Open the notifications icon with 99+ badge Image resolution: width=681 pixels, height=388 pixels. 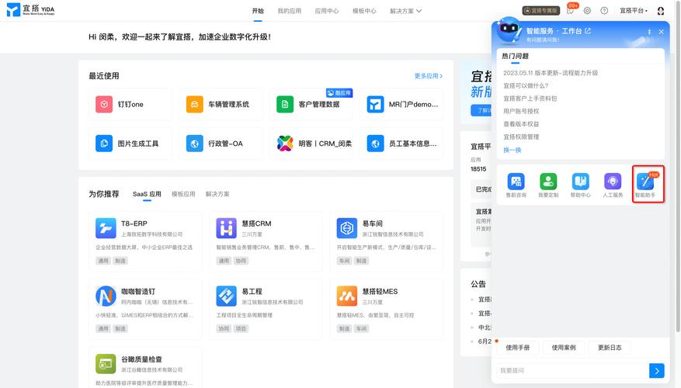pyautogui.click(x=571, y=10)
